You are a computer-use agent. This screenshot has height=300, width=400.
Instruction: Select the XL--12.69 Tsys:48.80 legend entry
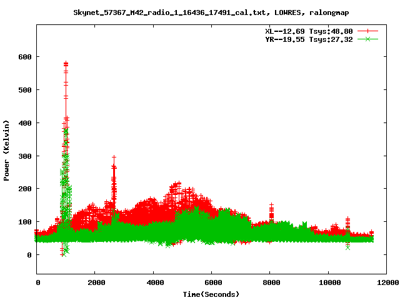pyautogui.click(x=309, y=31)
